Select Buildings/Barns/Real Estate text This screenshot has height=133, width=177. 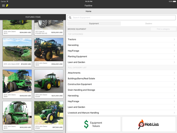coord(81,78)
